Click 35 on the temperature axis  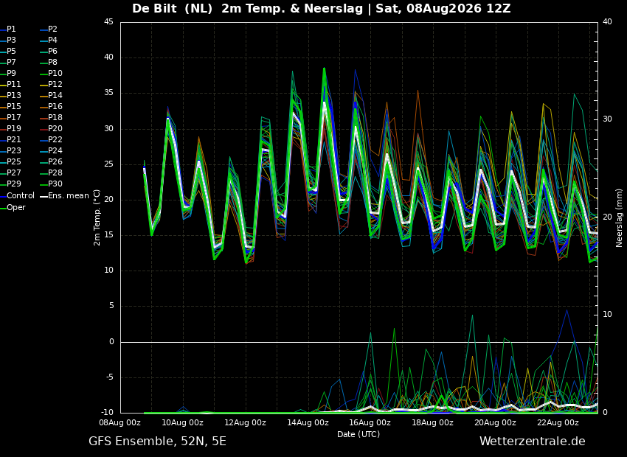(x=109, y=93)
